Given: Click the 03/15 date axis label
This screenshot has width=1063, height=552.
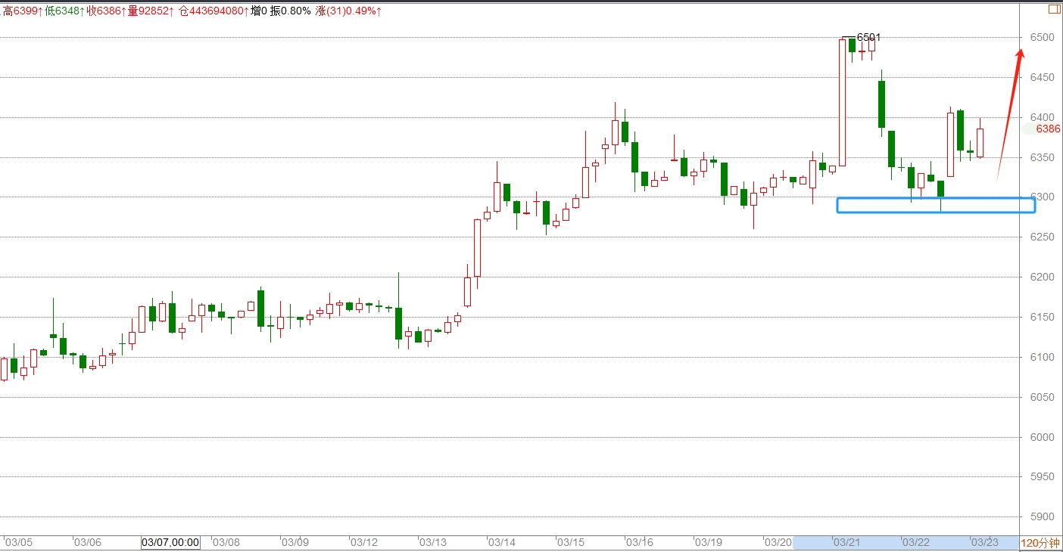Looking at the screenshot, I should (571, 543).
